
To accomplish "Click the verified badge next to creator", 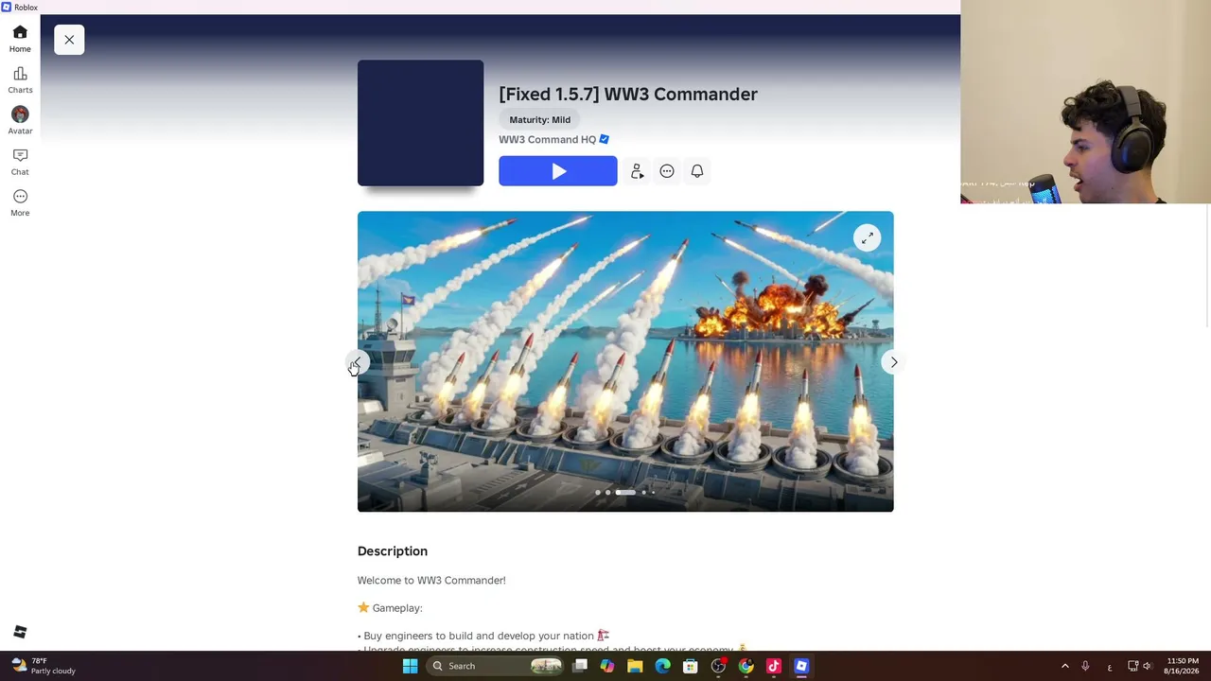I will (x=605, y=140).
